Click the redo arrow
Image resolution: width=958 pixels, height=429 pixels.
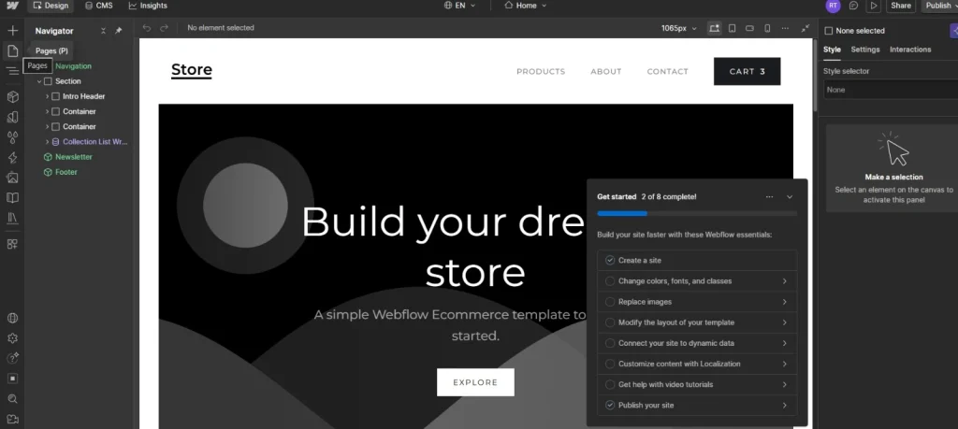[x=164, y=28]
